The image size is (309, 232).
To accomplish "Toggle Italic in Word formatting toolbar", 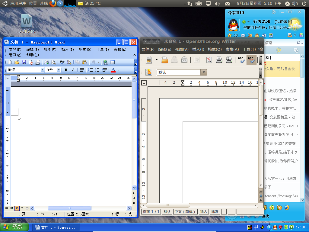I will (x=73, y=70).
